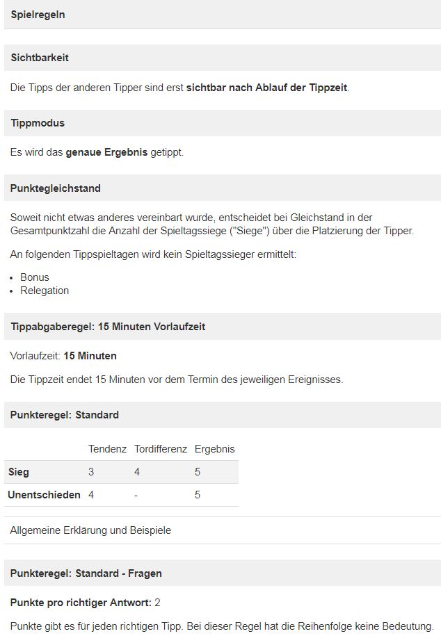The image size is (441, 636).
Task: Click the dash in the Unentschieden row
Action: click(136, 495)
